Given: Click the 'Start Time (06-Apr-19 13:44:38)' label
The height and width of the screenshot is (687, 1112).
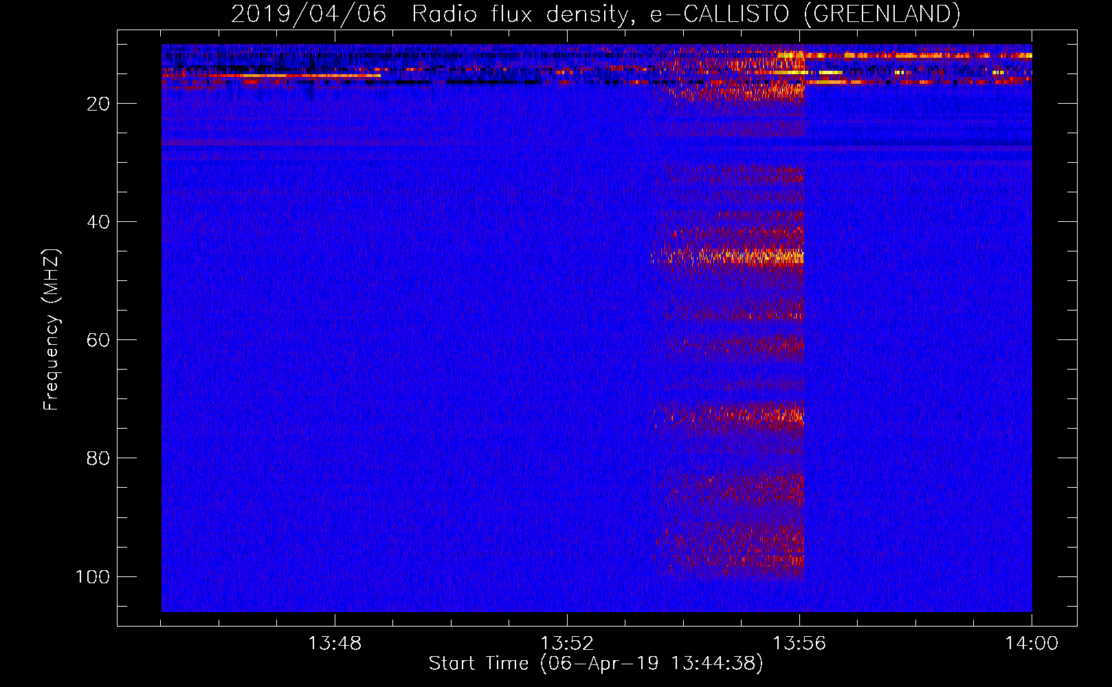Looking at the screenshot, I should point(596,664).
